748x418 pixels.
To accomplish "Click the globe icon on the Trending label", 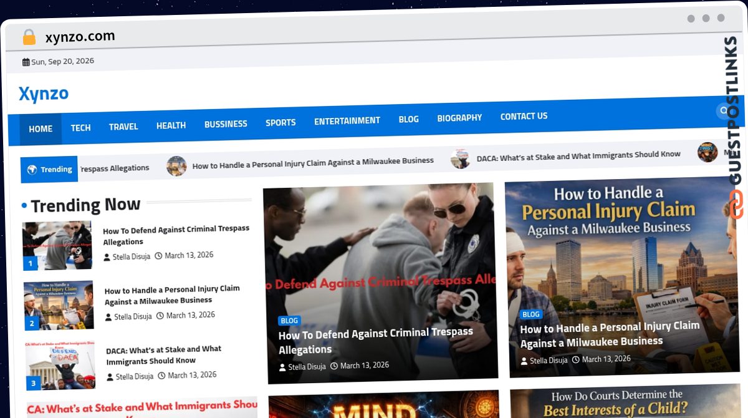I will pos(32,170).
